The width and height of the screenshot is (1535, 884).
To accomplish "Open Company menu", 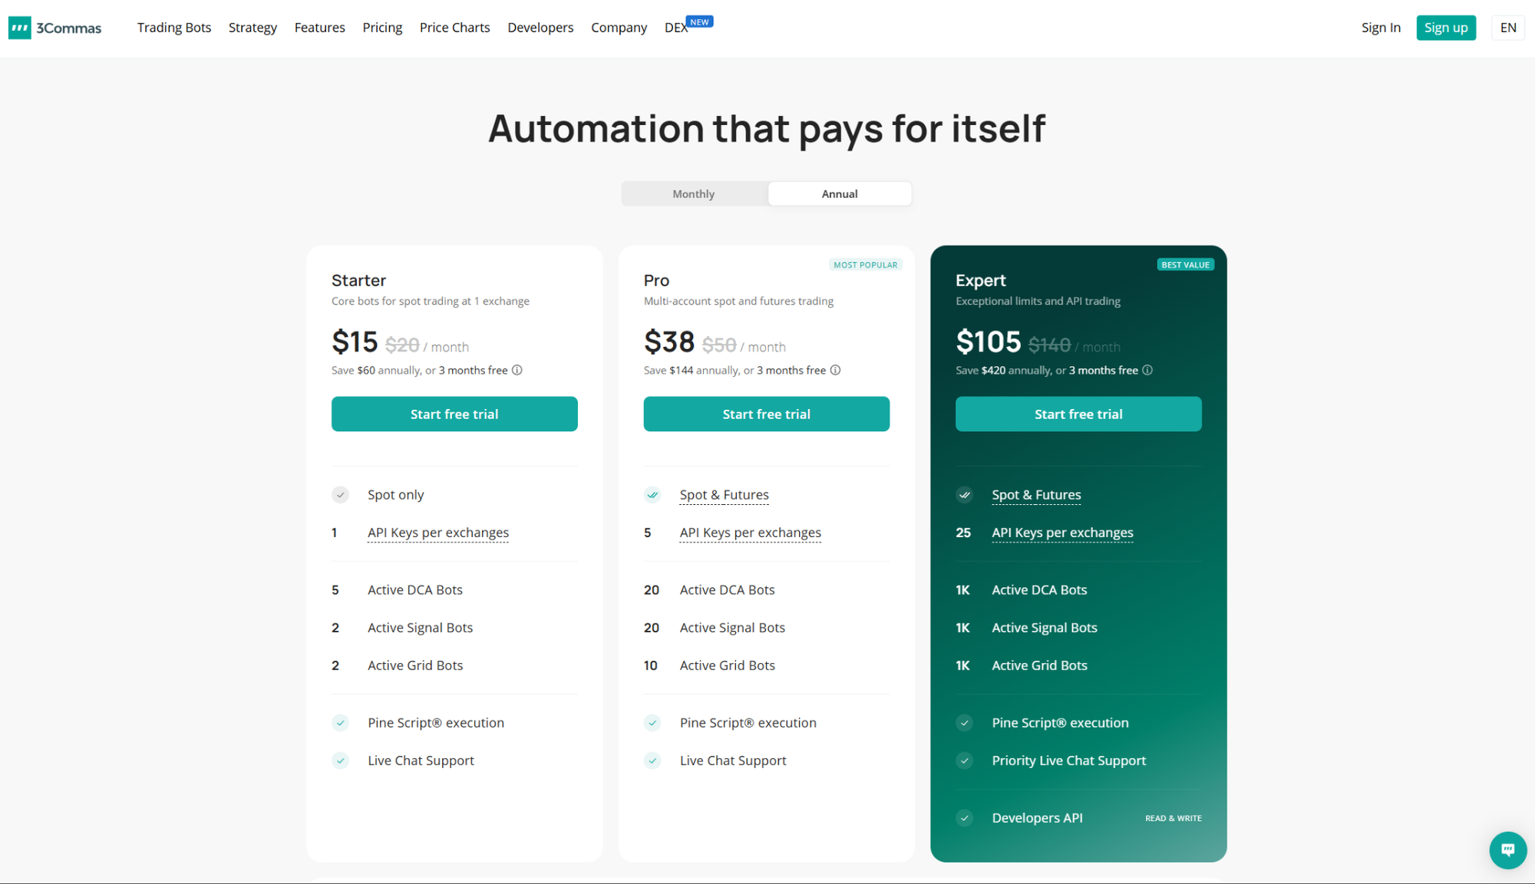I will [619, 28].
